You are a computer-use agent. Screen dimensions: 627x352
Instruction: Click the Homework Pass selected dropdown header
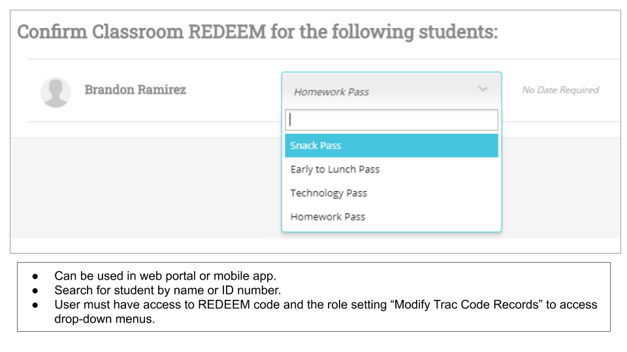pos(391,91)
